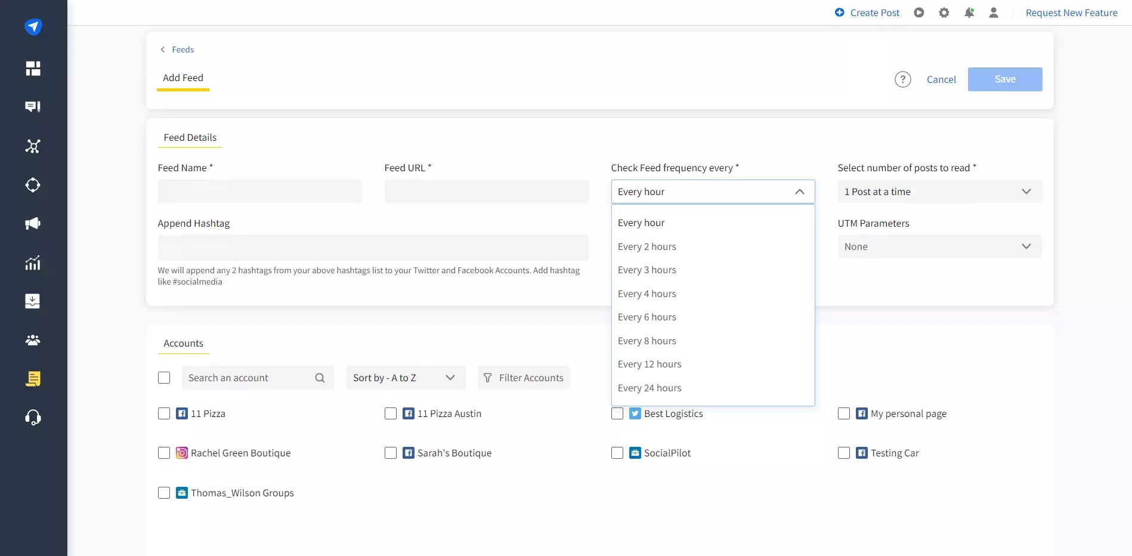Open the yellow feed notes icon in sidebar
The height and width of the screenshot is (556, 1132).
point(33,379)
